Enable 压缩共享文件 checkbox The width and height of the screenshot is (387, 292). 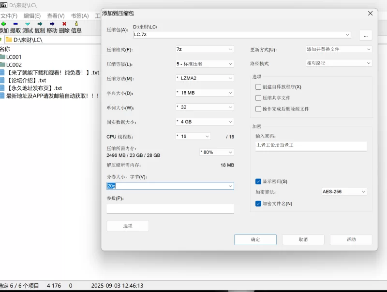pyautogui.click(x=258, y=98)
